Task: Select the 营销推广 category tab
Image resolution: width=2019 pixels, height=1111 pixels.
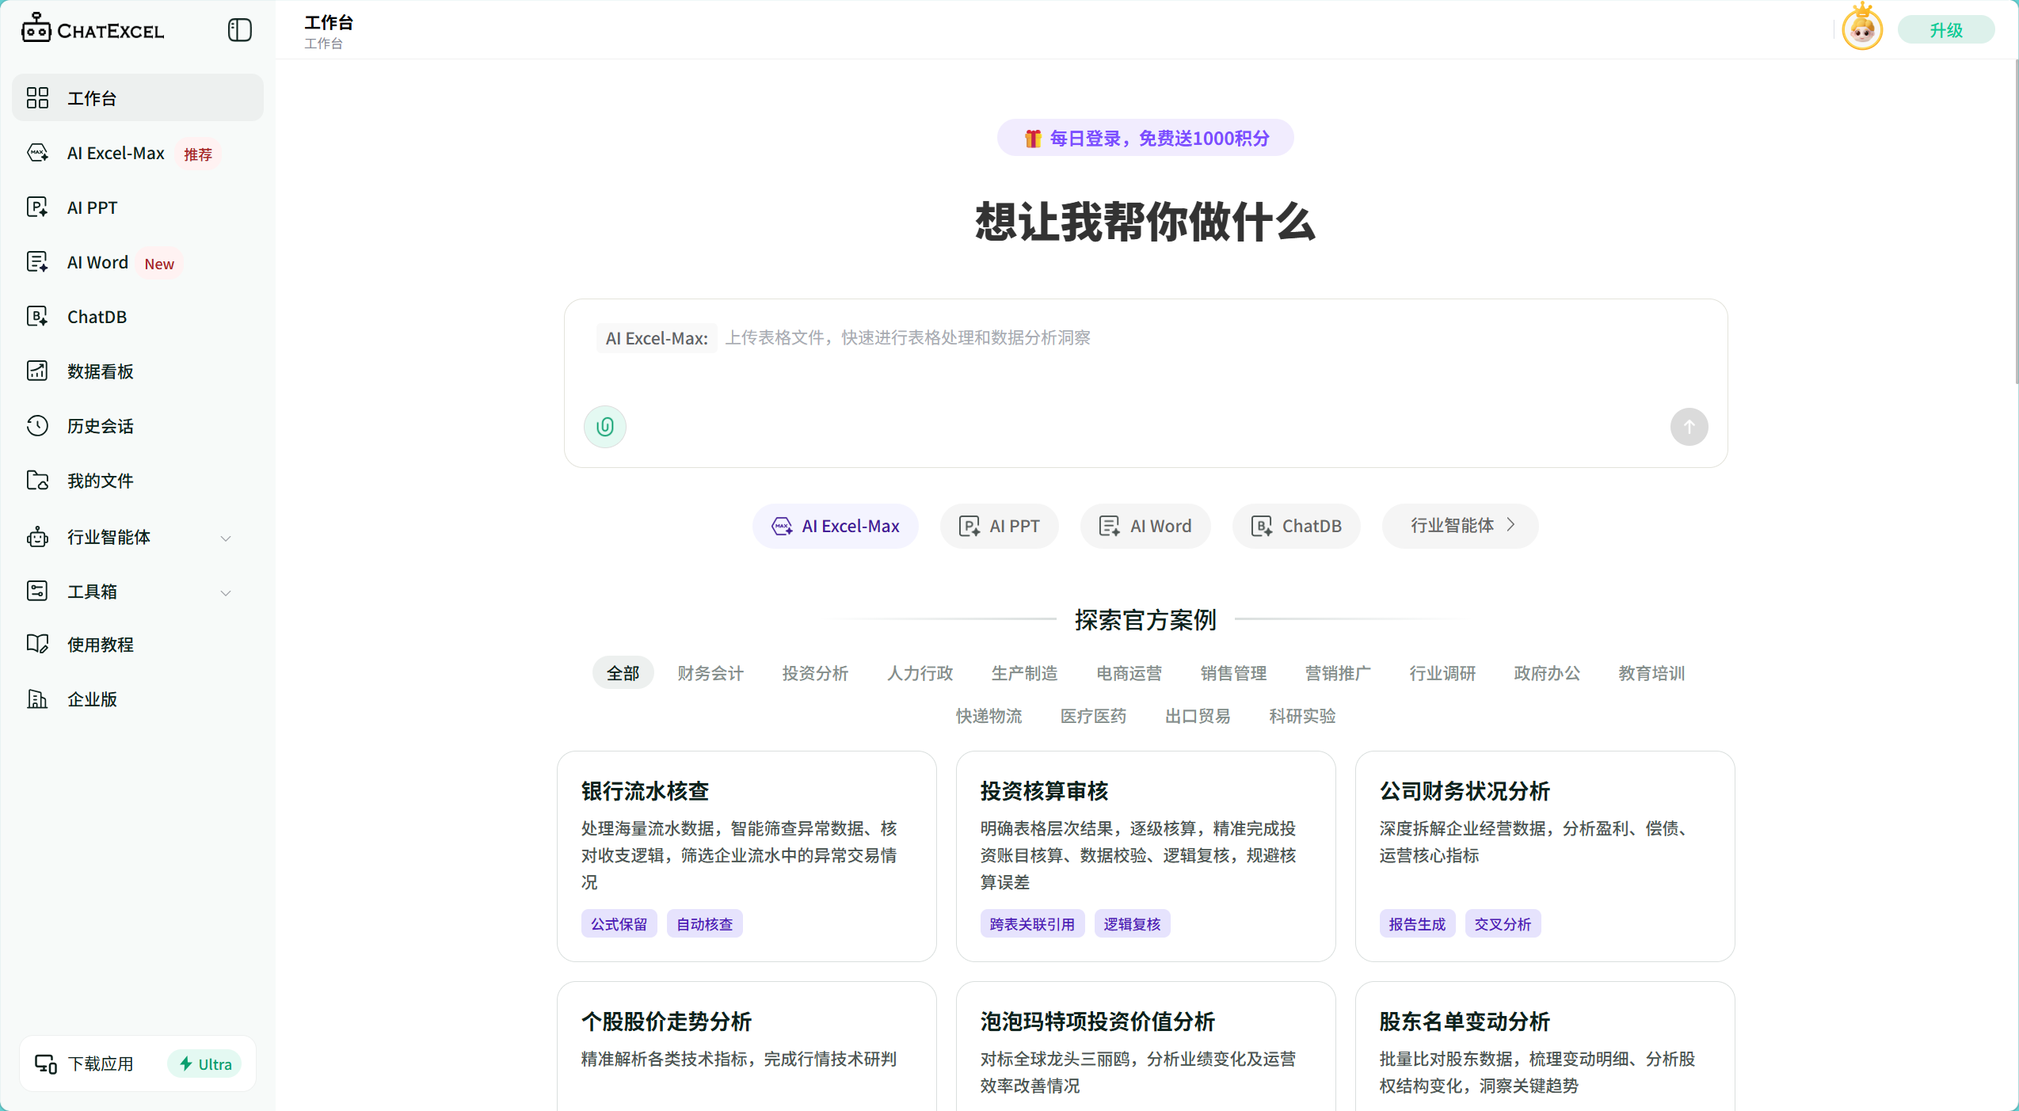Action: coord(1338,673)
